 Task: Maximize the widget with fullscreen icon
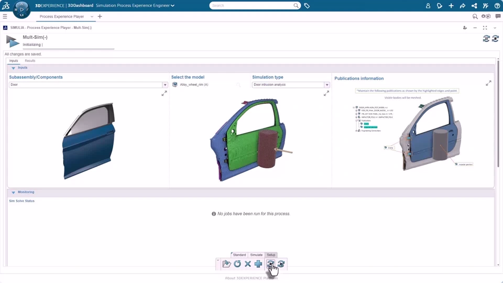coord(485,28)
